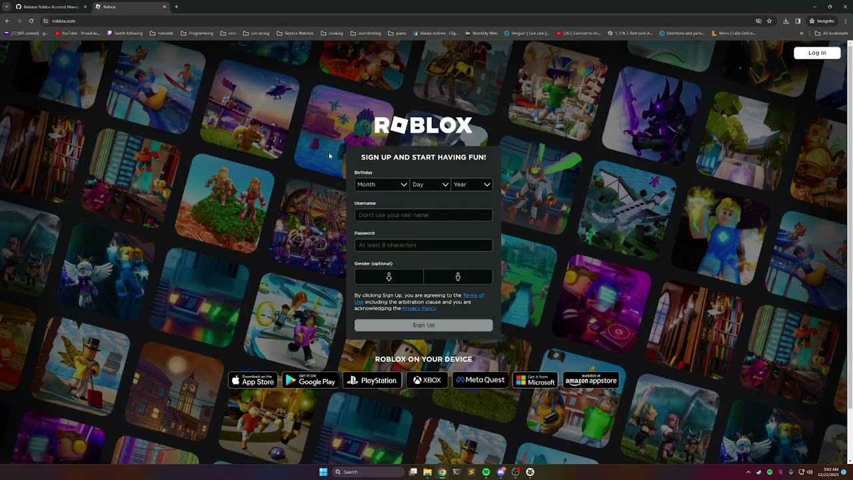
Task: Open Sublime Text from taskbar
Action: pyautogui.click(x=471, y=472)
